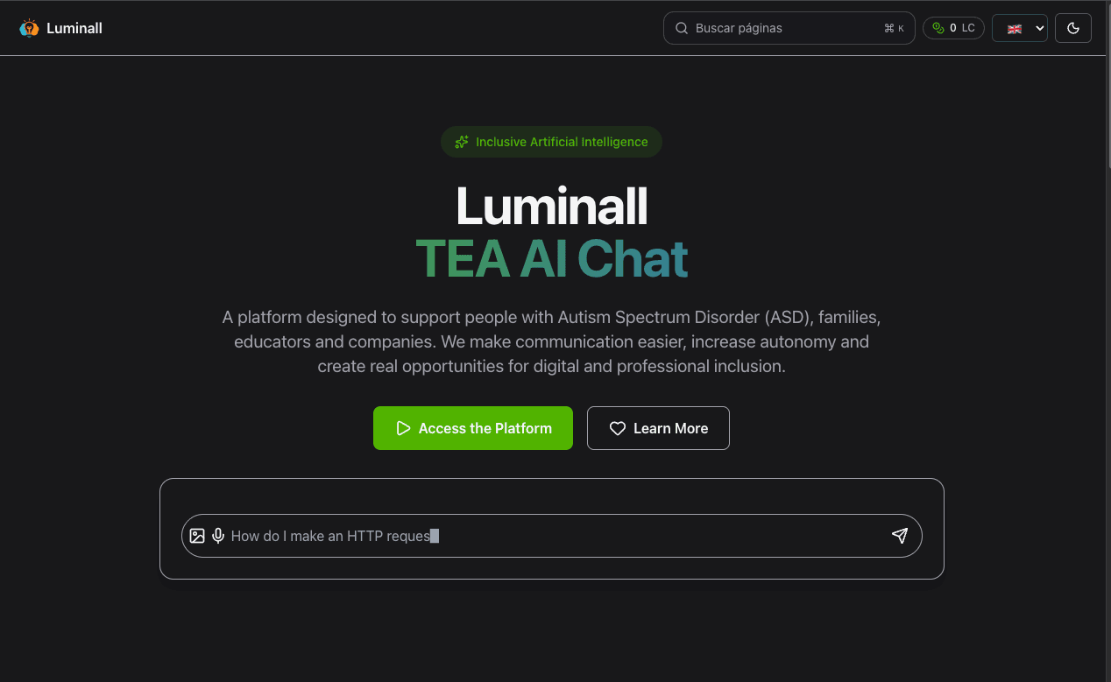Click into the chat message input
This screenshot has width=1111, height=682.
click(552, 536)
